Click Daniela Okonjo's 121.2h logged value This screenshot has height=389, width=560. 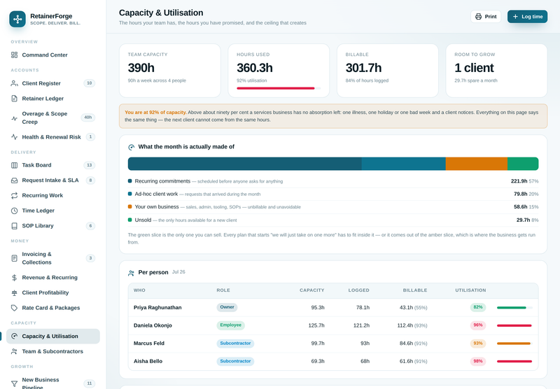361,325
